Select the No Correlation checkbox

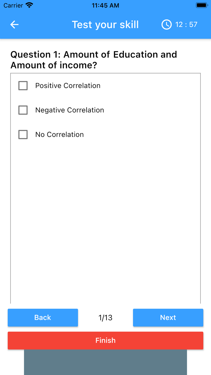23,134
